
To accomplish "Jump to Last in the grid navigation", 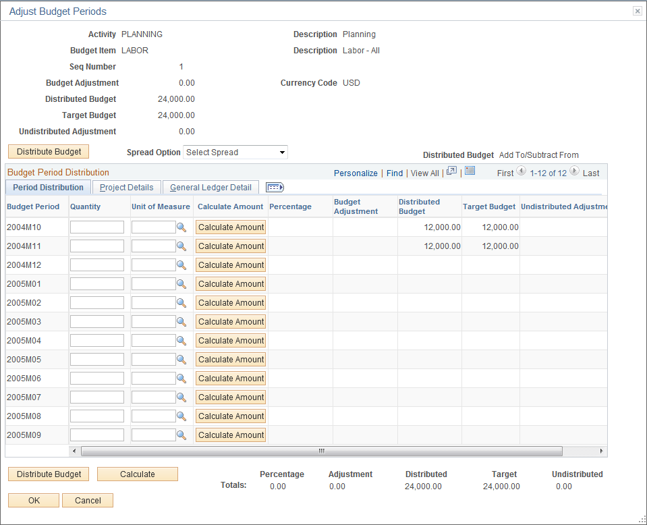I will coord(590,173).
